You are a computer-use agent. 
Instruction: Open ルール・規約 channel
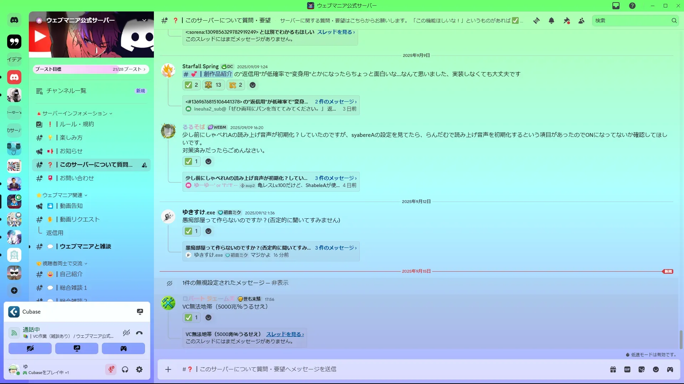(77, 124)
